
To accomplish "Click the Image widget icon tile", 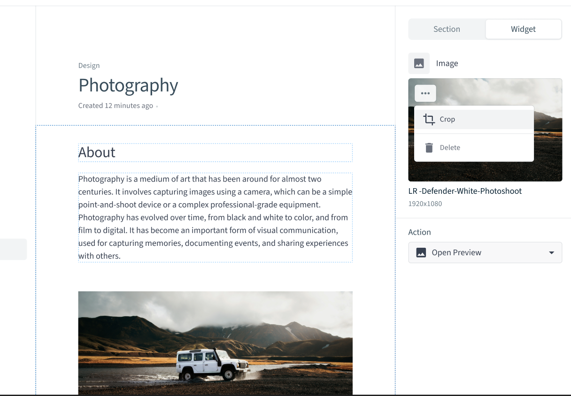I will tap(419, 63).
